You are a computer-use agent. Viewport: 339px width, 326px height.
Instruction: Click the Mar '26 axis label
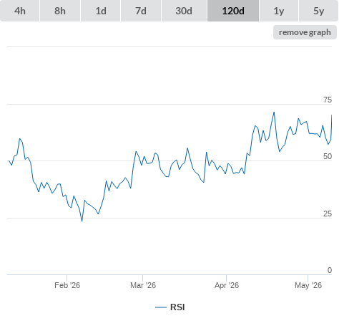click(143, 285)
